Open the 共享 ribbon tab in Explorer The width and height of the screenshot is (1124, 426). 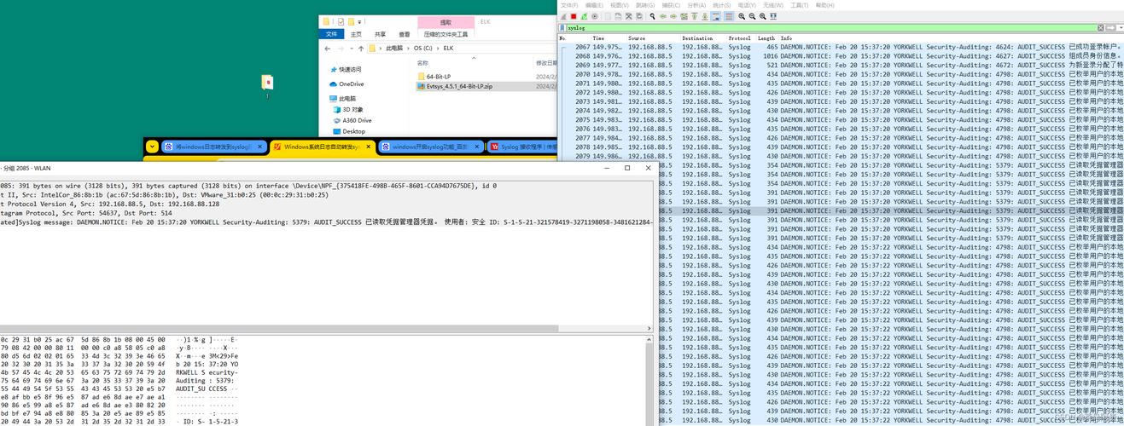(x=380, y=34)
